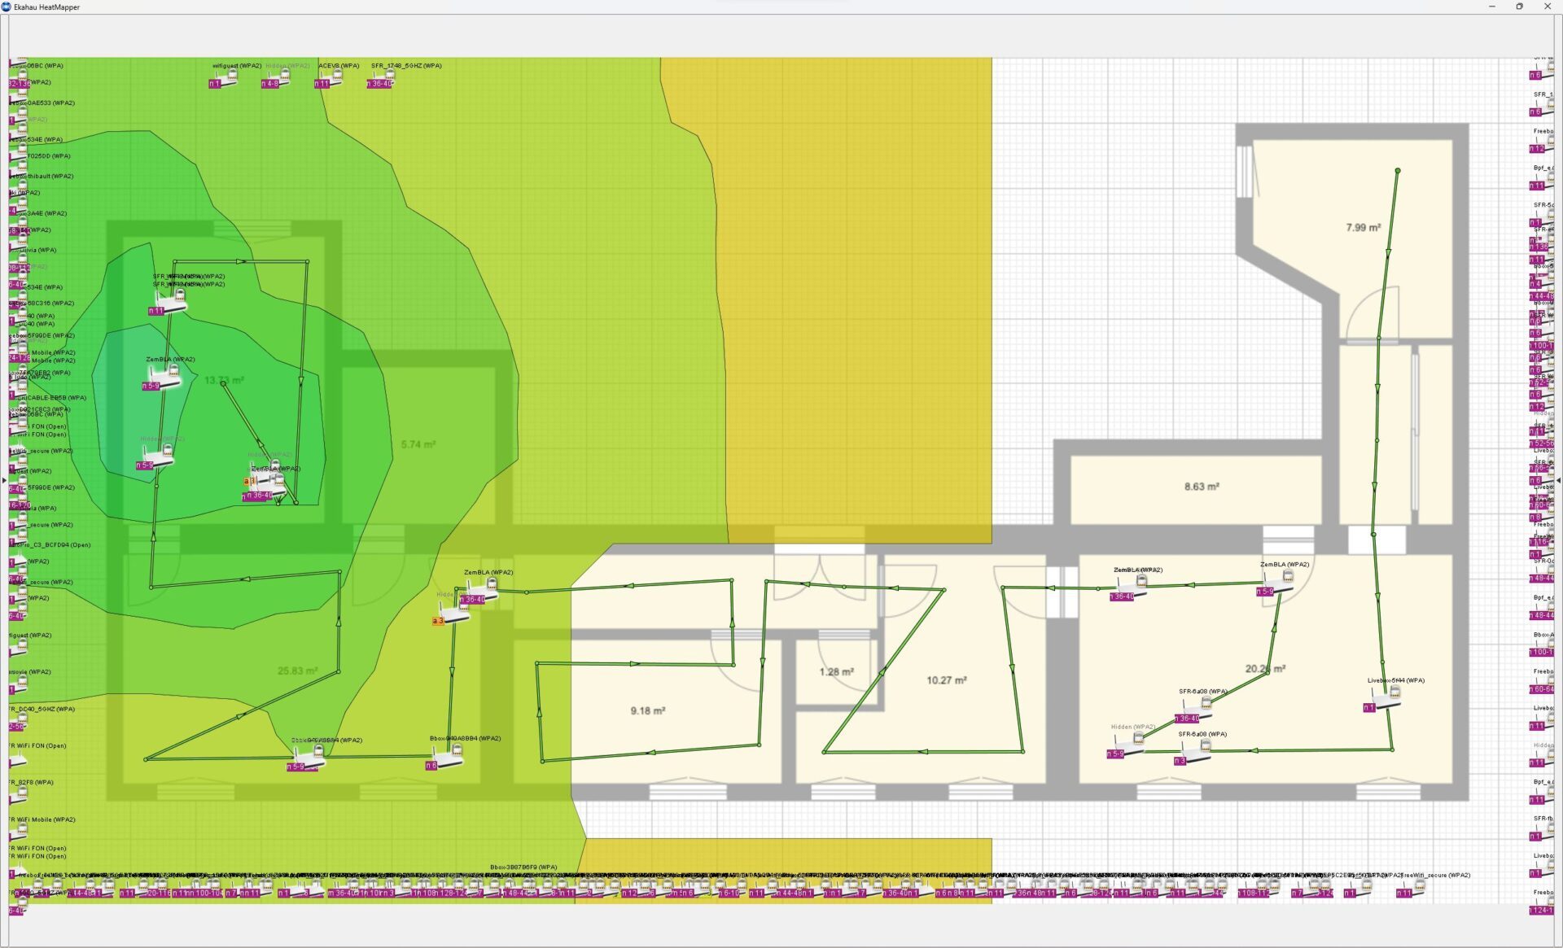The width and height of the screenshot is (1563, 948).
Task: Click ZemBLA access point left of 13.73 m² label
Action: [x=164, y=378]
